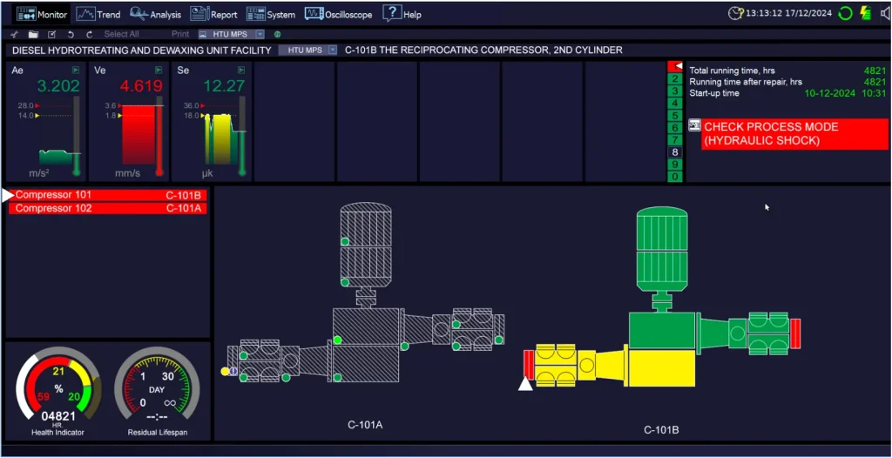Click the undo arrow toolbar icon
This screenshot has width=892, height=458.
(x=71, y=34)
